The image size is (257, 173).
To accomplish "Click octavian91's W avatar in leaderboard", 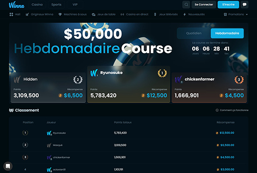I will (49, 170).
